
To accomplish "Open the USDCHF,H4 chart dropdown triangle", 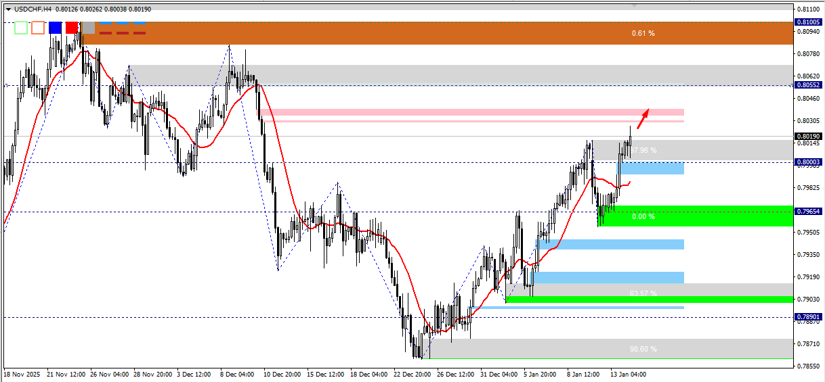I will tap(8, 9).
